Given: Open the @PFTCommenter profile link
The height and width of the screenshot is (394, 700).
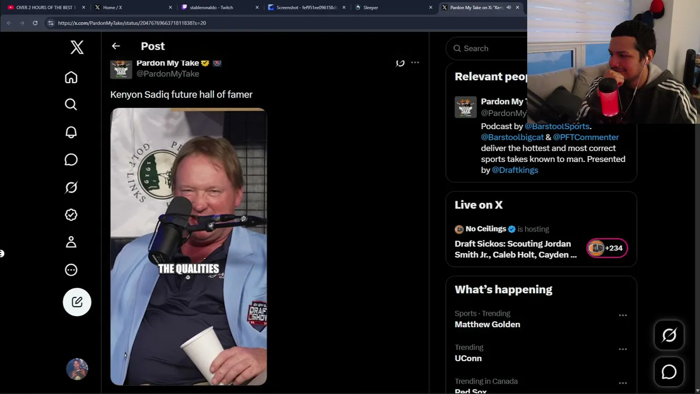Looking at the screenshot, I should (586, 137).
